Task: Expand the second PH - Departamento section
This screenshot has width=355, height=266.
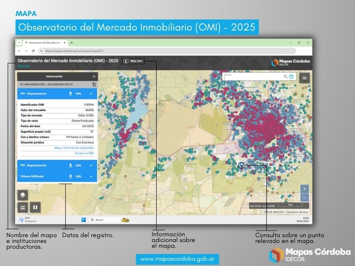Action: (x=91, y=165)
